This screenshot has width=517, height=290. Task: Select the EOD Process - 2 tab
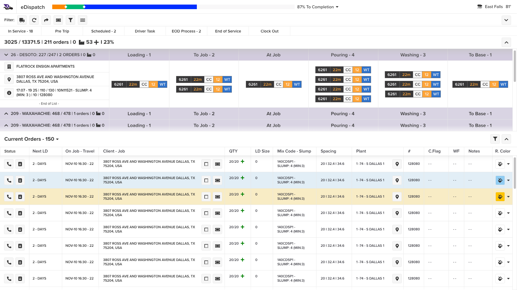pyautogui.click(x=186, y=31)
